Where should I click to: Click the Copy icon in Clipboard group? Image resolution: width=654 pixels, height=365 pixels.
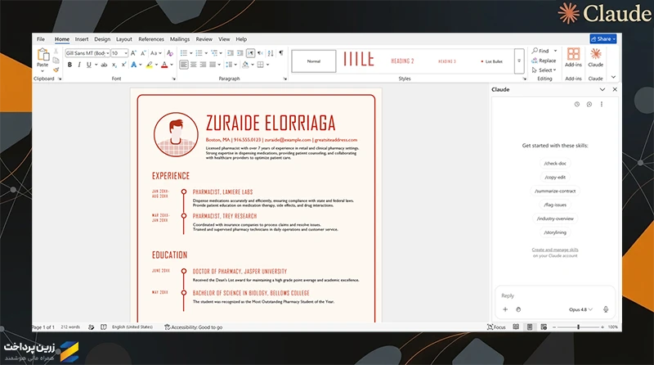pyautogui.click(x=56, y=61)
